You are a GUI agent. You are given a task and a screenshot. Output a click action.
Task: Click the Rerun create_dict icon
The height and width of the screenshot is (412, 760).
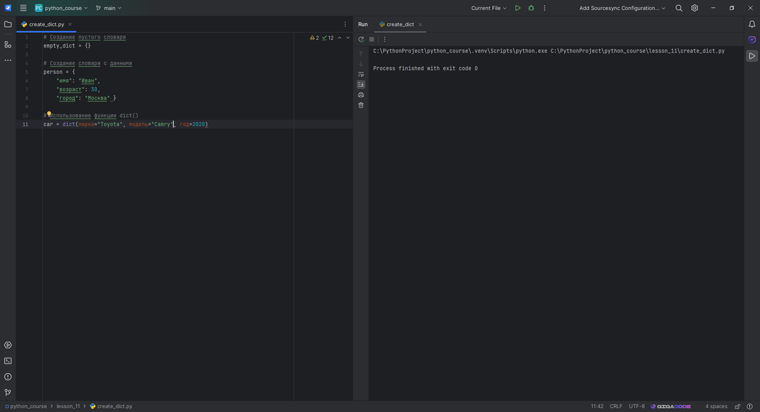coord(361,39)
